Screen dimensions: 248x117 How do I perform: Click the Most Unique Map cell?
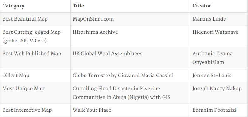(23, 89)
